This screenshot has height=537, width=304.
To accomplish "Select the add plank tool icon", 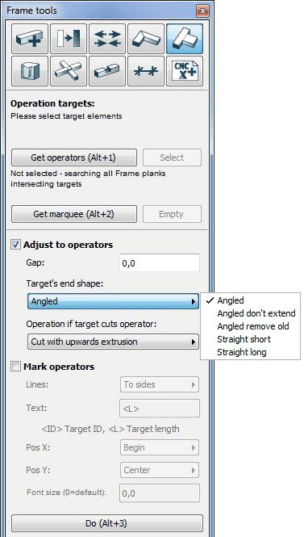I will pos(30,39).
